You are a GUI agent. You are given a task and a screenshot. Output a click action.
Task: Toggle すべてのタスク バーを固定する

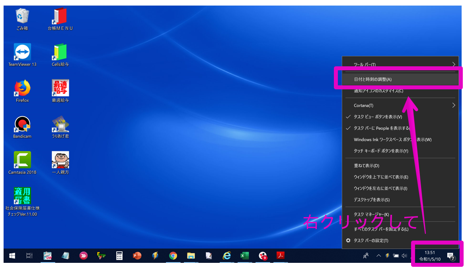pyautogui.click(x=400, y=229)
